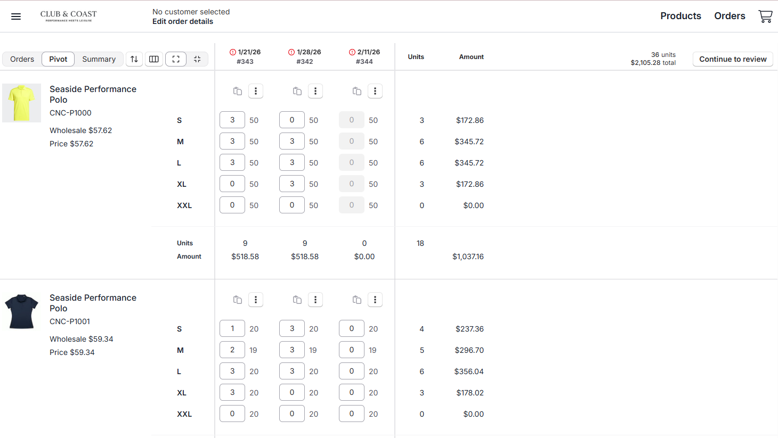Click size S quantity field for navy polo #343
Viewport: 778px width, 438px height.
(x=232, y=329)
